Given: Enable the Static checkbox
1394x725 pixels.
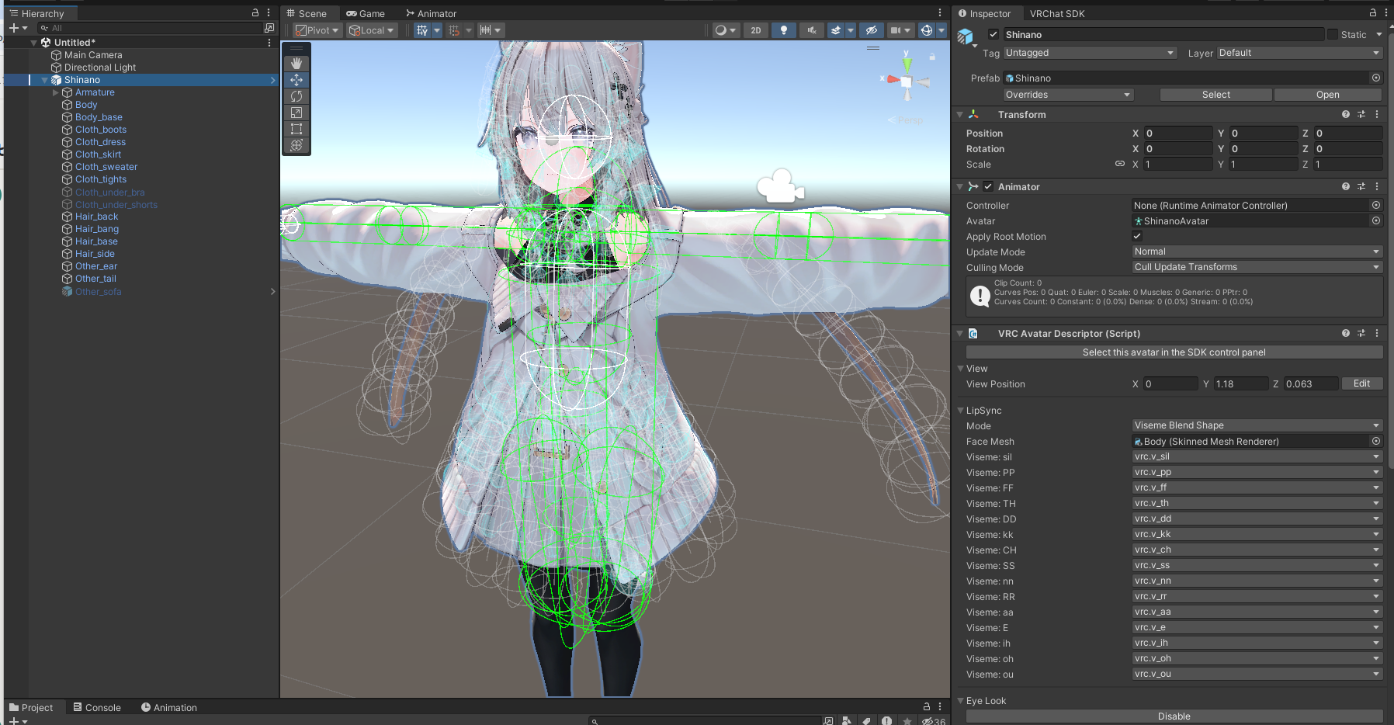Looking at the screenshot, I should 1333,34.
